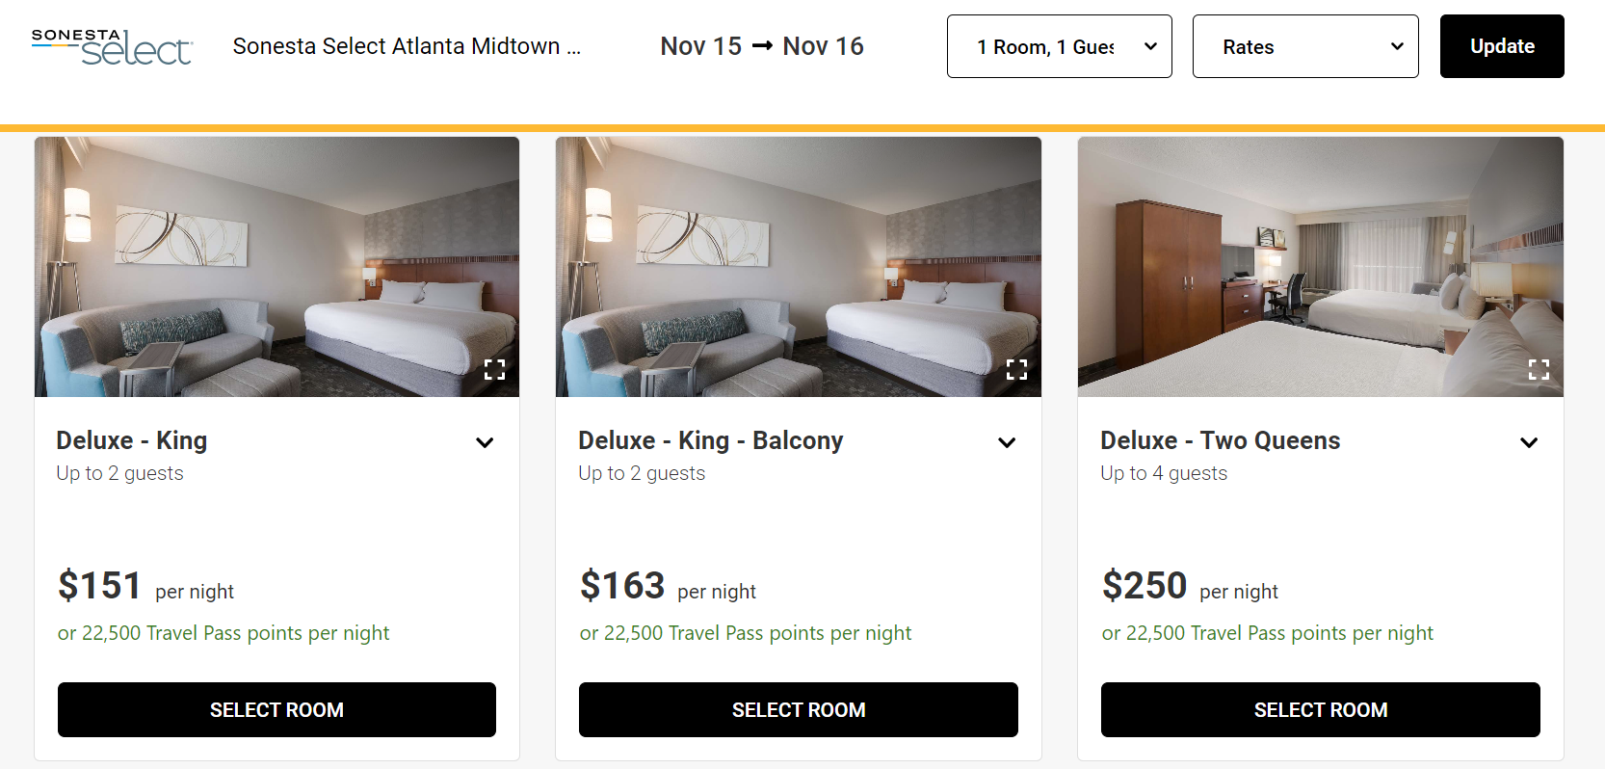This screenshot has height=769, width=1605.
Task: Click Sonesta Select Atlanta Midtown hotel name
Action: tap(406, 46)
